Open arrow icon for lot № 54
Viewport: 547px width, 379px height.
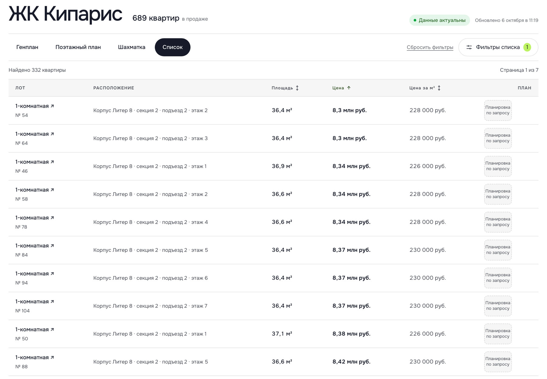point(52,106)
